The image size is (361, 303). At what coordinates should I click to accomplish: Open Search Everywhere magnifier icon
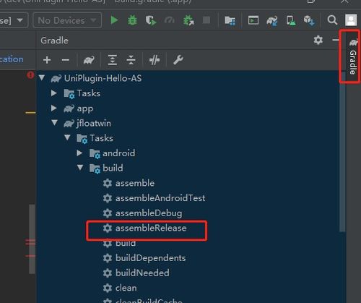pyautogui.click(x=332, y=20)
